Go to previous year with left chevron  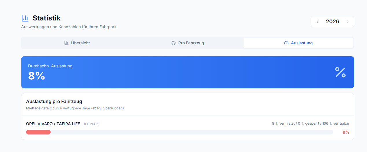click(318, 22)
